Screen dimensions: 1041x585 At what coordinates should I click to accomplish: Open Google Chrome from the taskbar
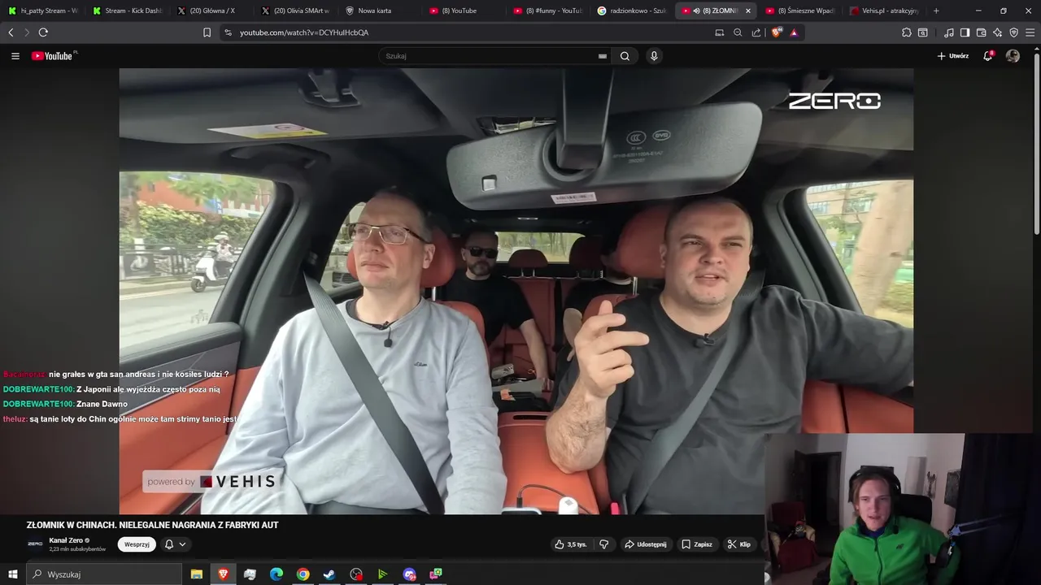click(x=303, y=574)
